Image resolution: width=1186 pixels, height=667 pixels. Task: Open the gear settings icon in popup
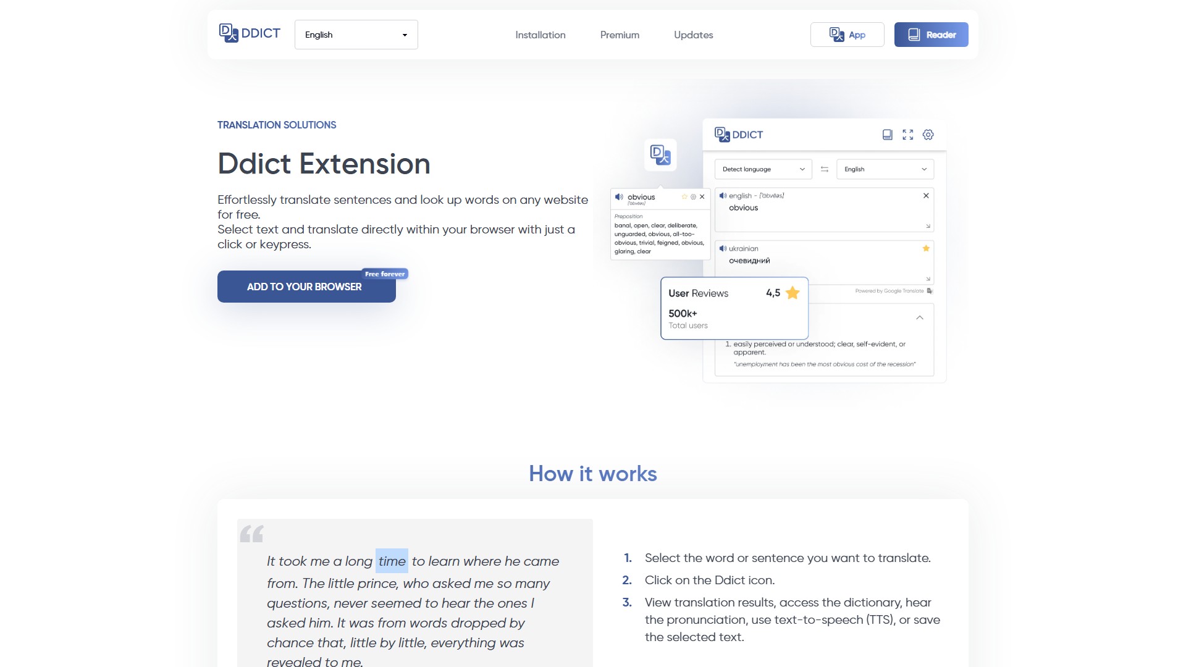coord(928,135)
